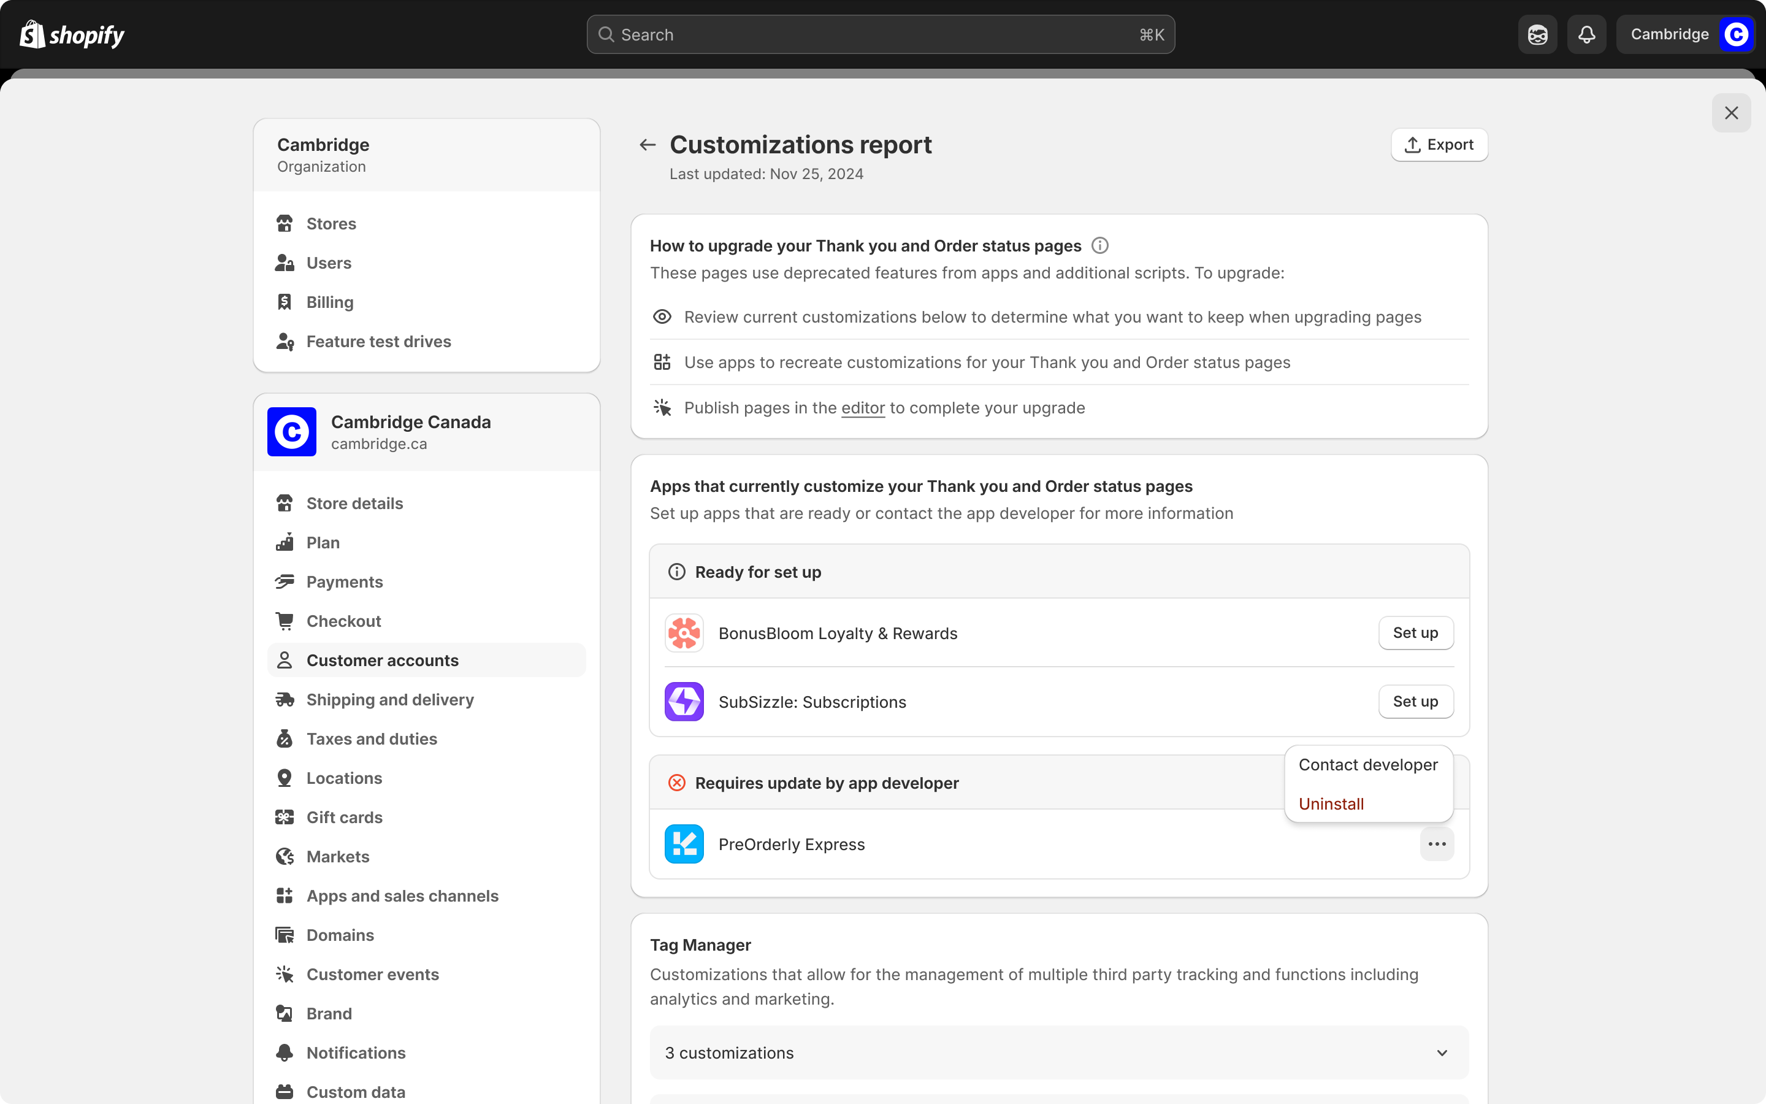Viewport: 1766px width, 1104px height.
Task: Open the Sidekick assistant icon
Action: (1538, 34)
